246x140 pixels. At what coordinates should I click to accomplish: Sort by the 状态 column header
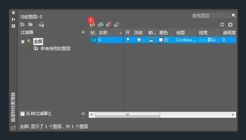pos(93,32)
